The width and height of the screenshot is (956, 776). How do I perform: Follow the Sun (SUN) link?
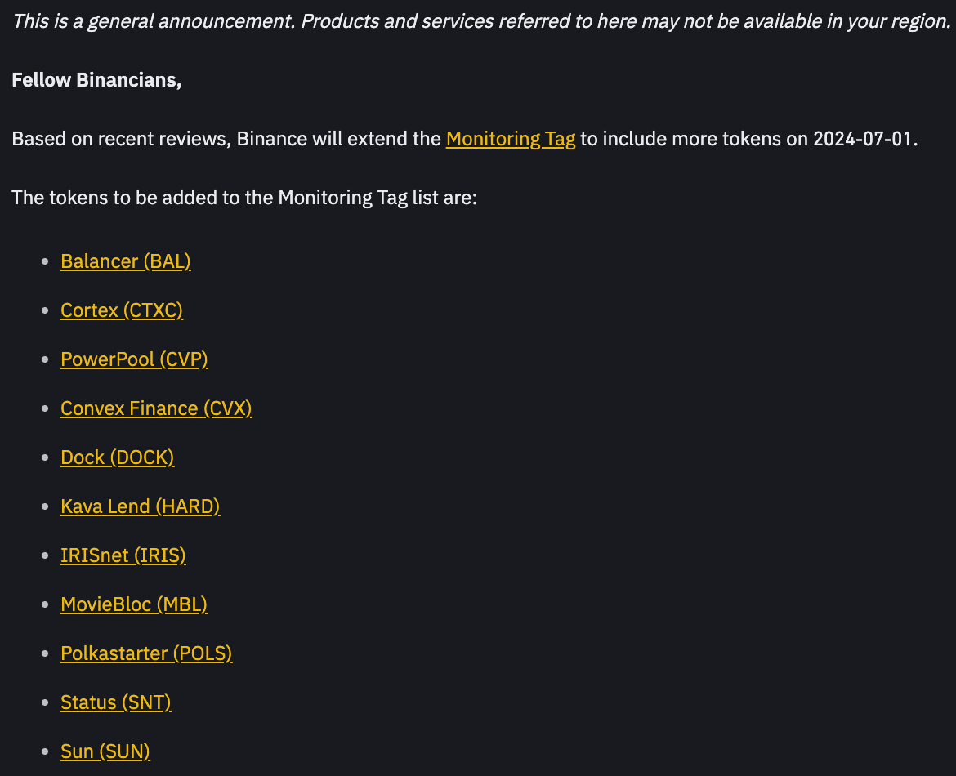point(105,751)
